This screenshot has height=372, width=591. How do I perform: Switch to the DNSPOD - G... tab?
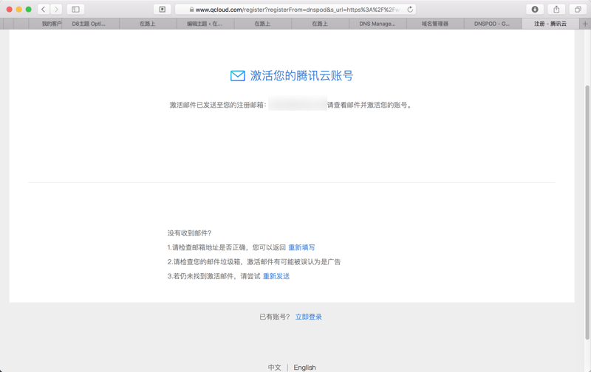click(493, 24)
